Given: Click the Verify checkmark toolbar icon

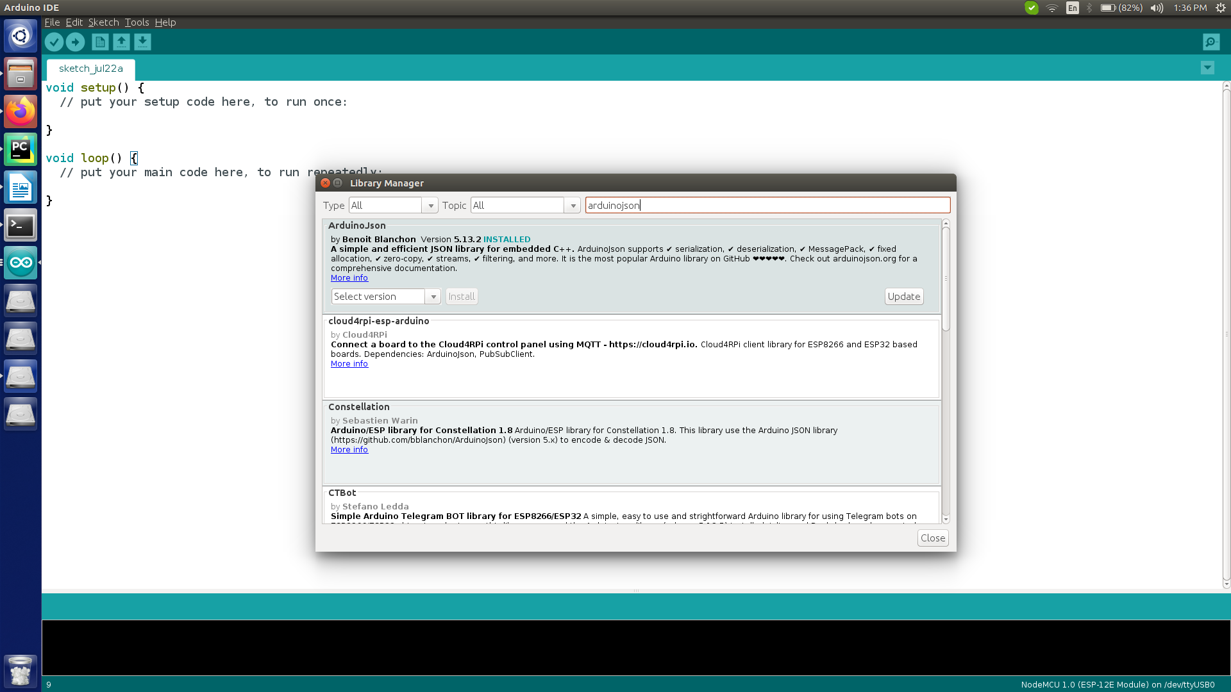Looking at the screenshot, I should tap(54, 42).
